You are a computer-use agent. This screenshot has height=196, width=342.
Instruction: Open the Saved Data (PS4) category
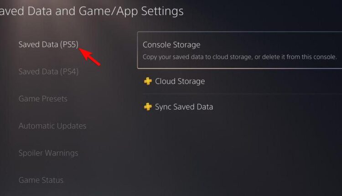pyautogui.click(x=49, y=72)
